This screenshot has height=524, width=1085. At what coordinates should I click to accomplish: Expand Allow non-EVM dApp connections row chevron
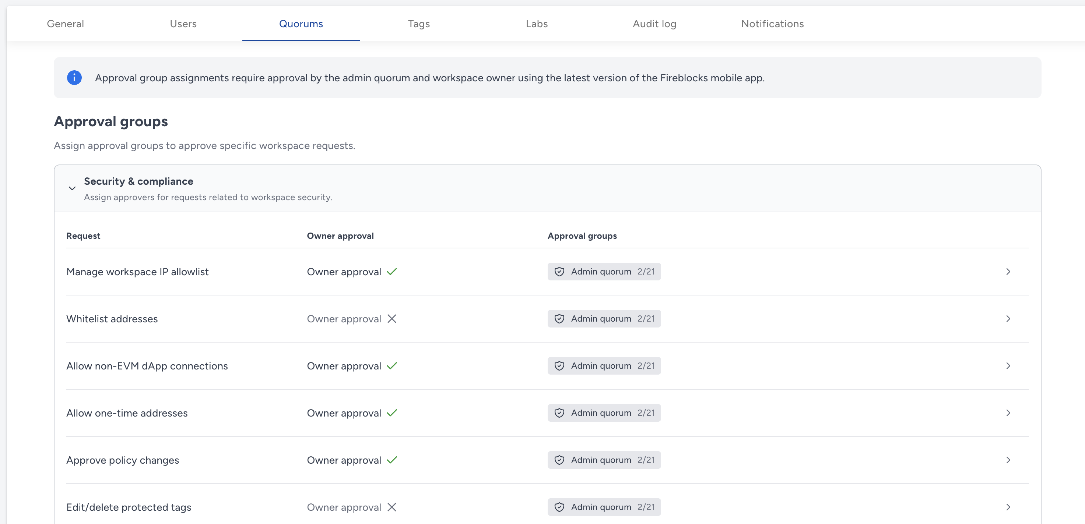tap(1008, 366)
